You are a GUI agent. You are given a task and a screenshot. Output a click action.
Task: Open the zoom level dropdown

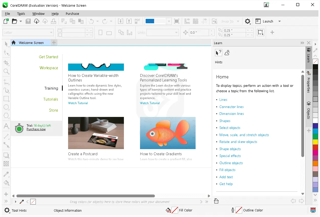(x=168, y=21)
